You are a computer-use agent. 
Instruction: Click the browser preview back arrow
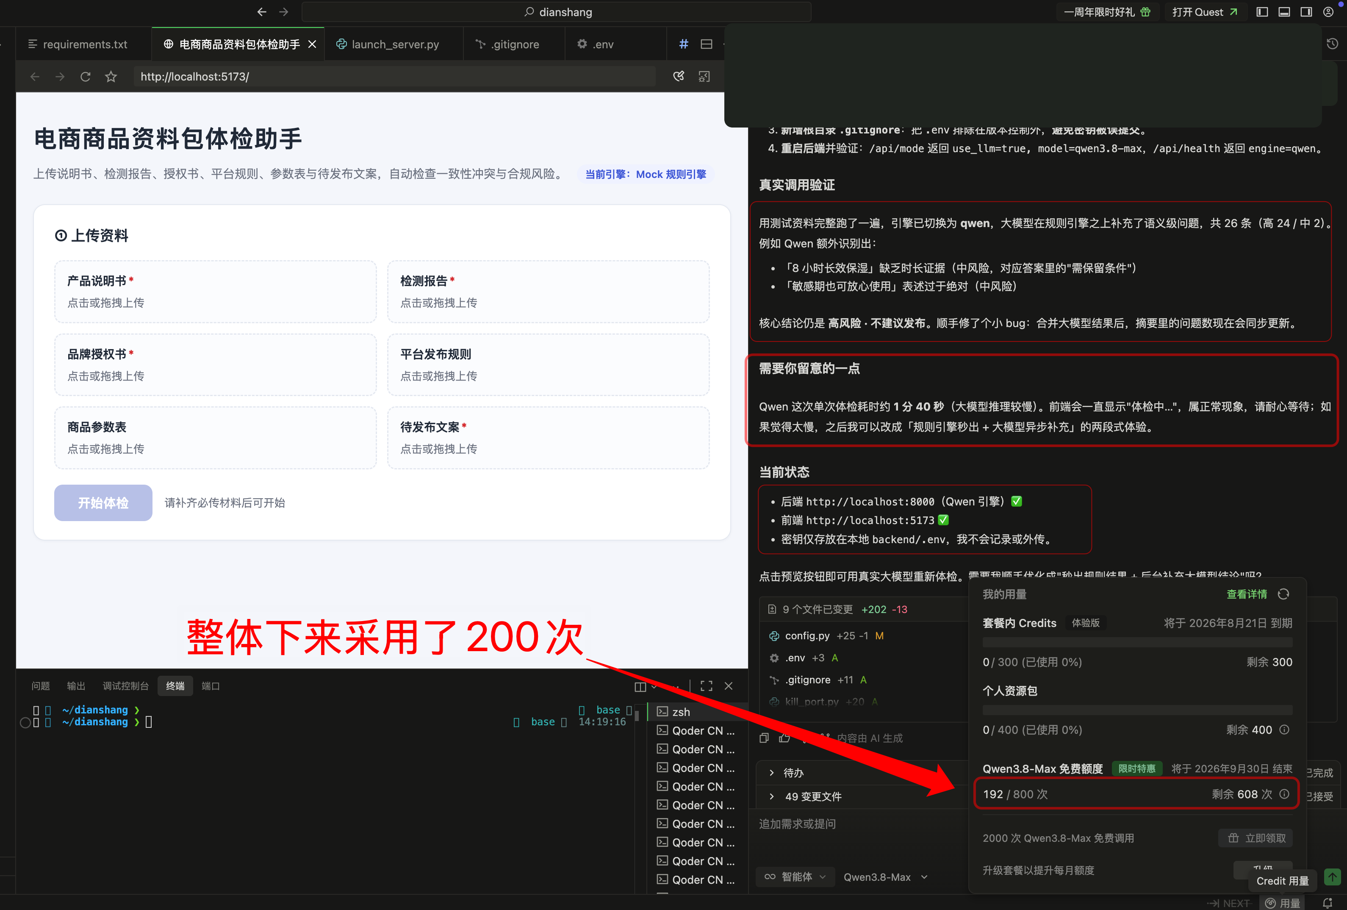(35, 77)
